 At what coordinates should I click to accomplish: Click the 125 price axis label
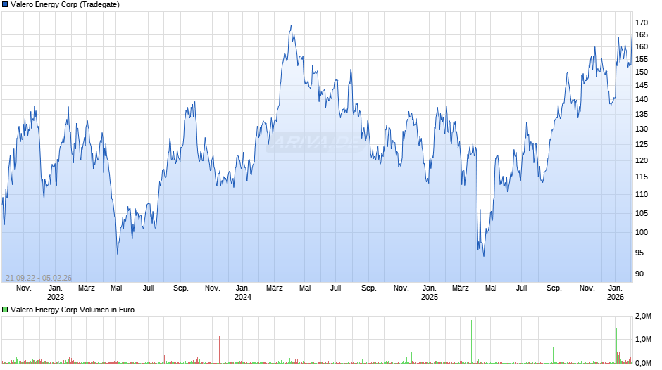[x=642, y=145]
